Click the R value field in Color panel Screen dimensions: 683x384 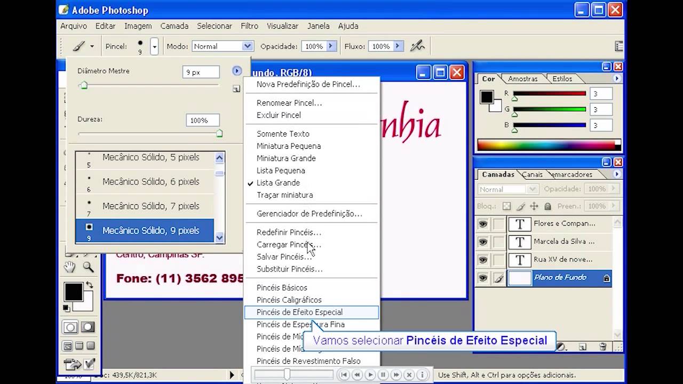click(x=601, y=94)
